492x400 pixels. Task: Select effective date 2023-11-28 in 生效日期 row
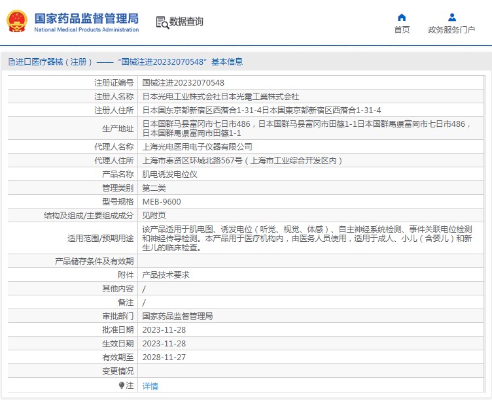[x=164, y=344]
